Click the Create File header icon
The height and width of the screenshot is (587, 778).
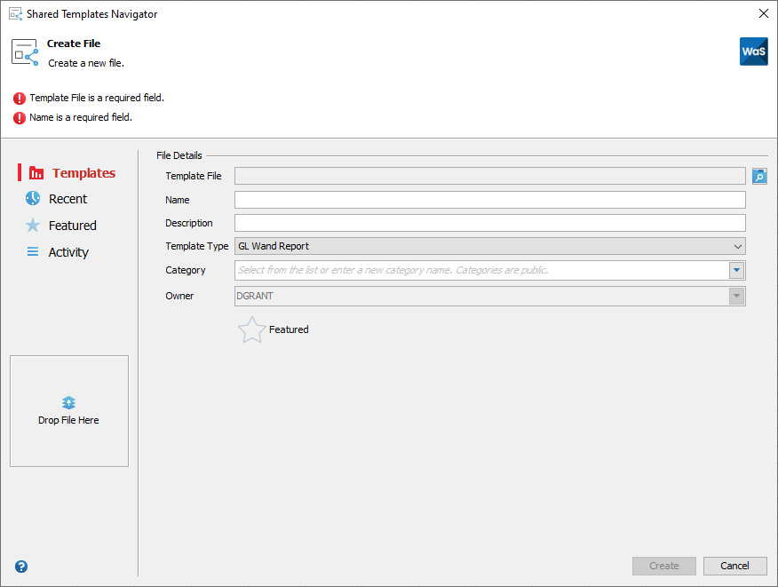click(x=24, y=51)
